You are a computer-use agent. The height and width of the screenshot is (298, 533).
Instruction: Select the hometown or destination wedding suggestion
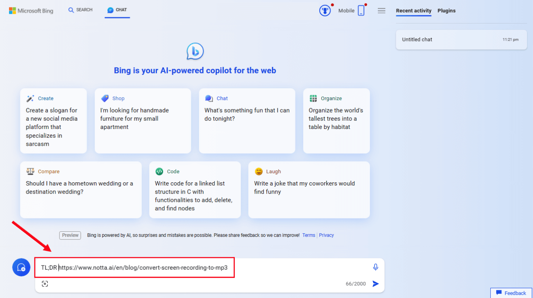point(81,190)
